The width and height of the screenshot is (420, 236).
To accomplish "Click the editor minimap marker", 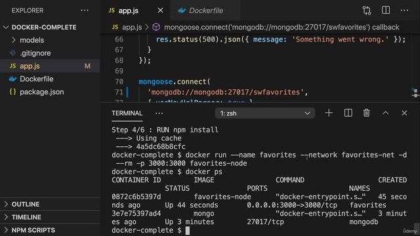I will 415,93.
